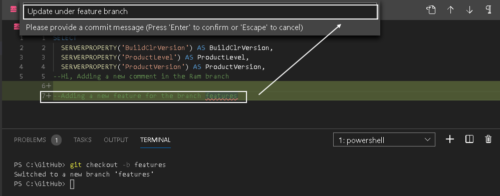Kill the terminal with the trash icon
Screen dimensions: 500x196
pos(488,139)
